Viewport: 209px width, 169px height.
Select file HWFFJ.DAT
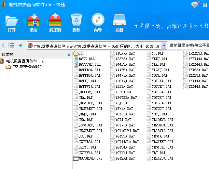click(85, 81)
